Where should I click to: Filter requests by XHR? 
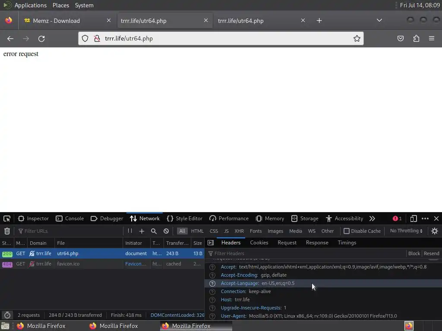point(239,231)
